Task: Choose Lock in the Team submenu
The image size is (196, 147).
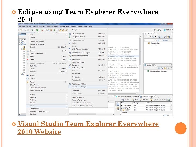Action: tap(88, 43)
